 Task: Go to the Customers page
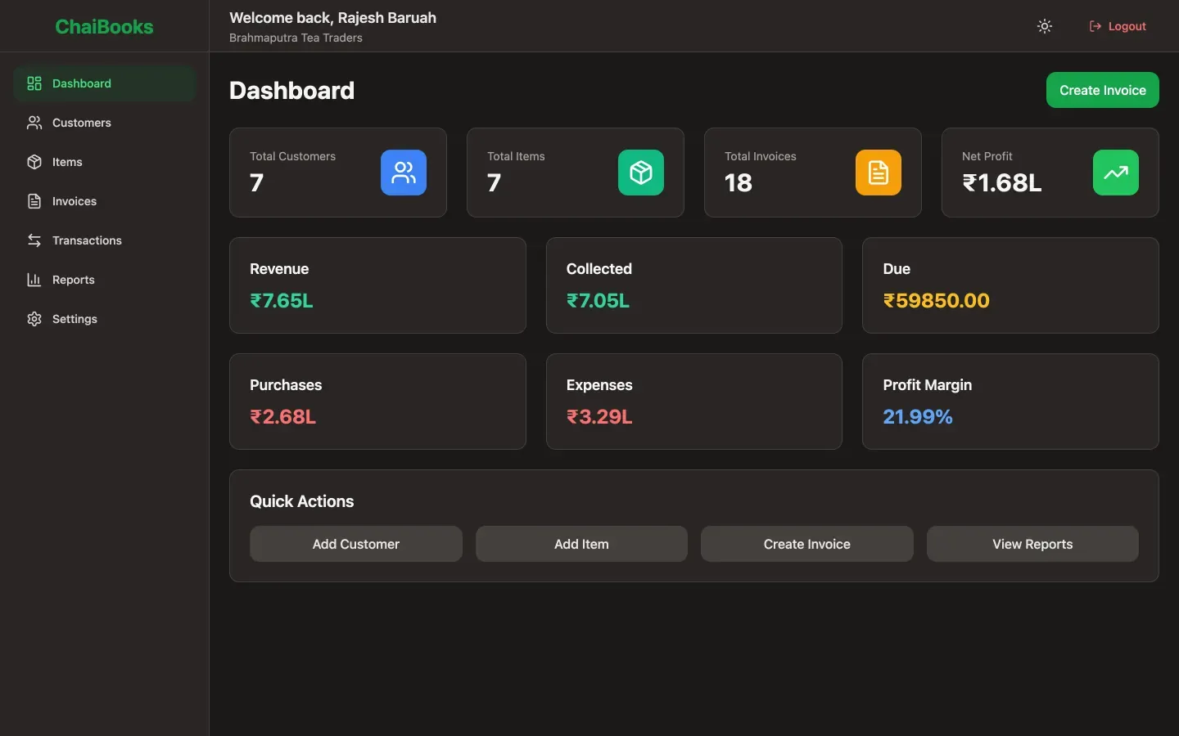(105, 123)
